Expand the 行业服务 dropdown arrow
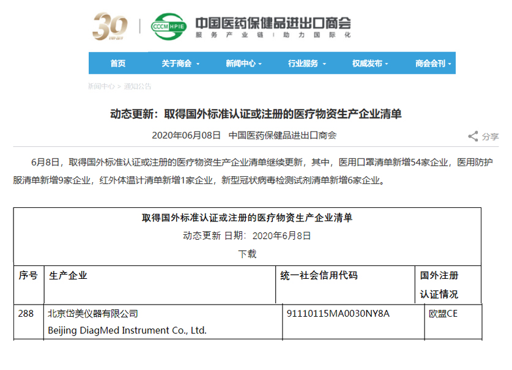Viewport: 512px width, 370px height. click(x=324, y=64)
